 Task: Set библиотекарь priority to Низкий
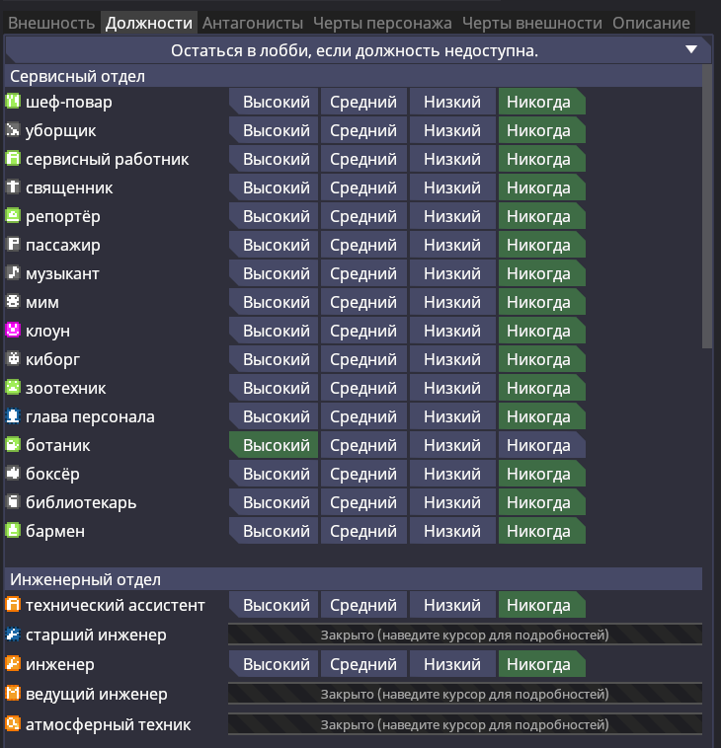[x=451, y=502]
